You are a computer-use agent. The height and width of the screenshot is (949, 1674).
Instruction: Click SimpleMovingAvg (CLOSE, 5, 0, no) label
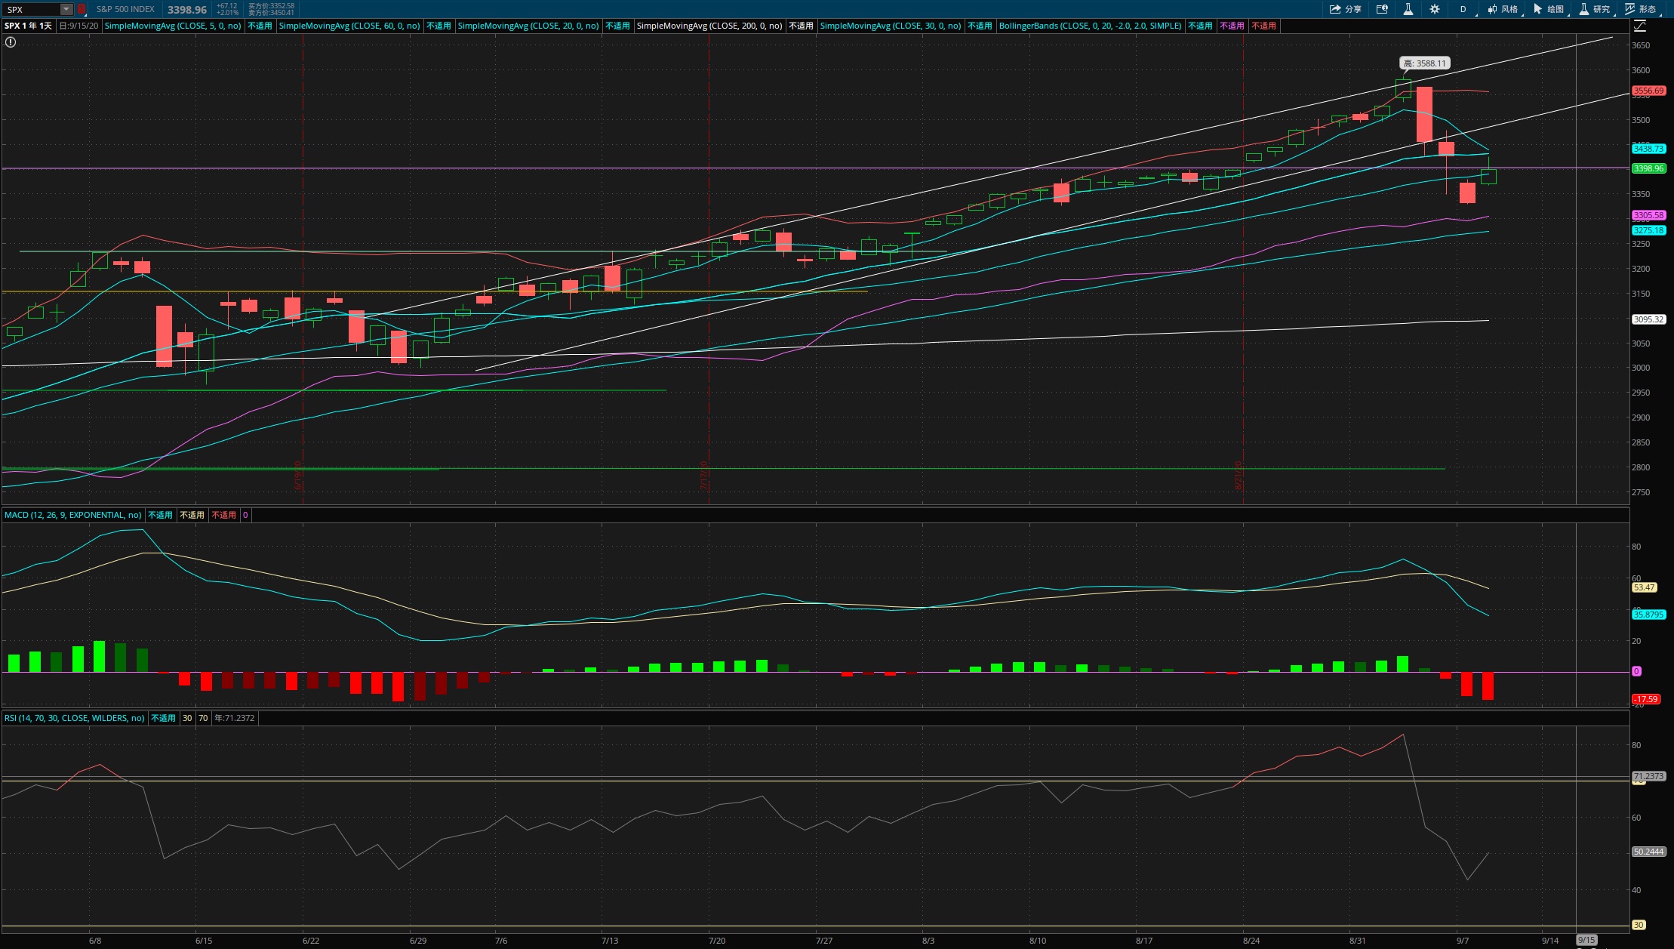pyautogui.click(x=173, y=26)
